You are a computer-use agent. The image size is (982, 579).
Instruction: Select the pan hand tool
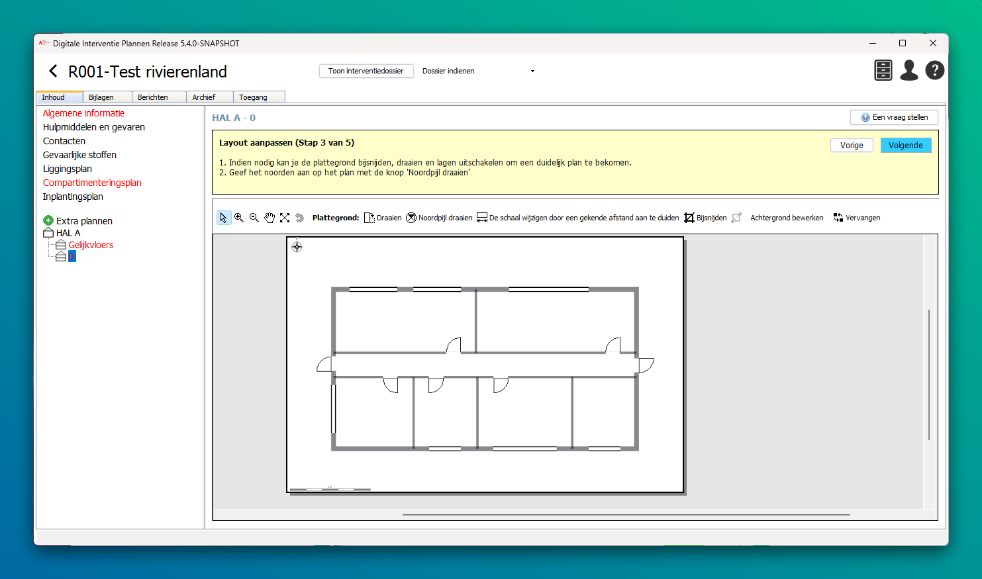click(x=270, y=218)
